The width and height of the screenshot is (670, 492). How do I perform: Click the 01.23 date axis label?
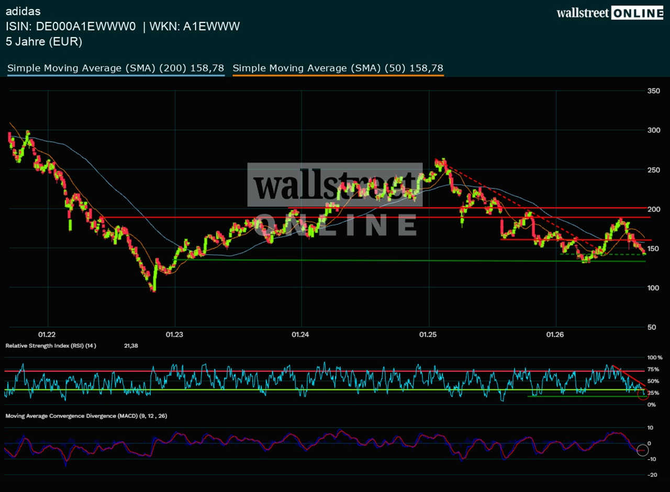[x=174, y=334]
